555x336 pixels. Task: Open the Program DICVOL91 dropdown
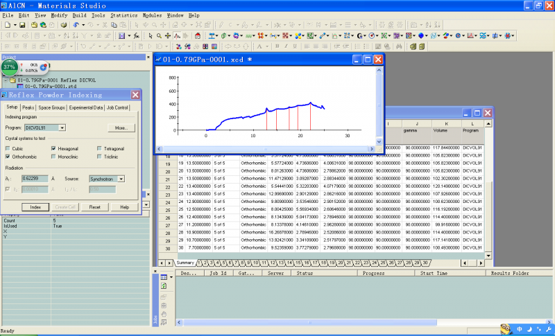(x=62, y=128)
